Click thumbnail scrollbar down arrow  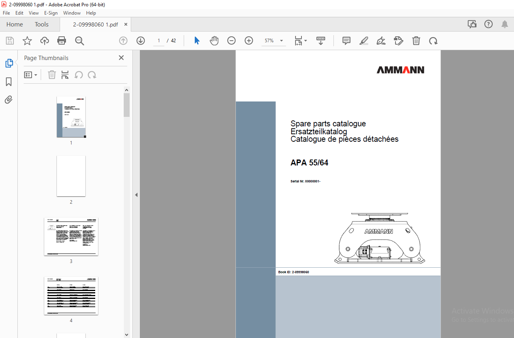coord(126,334)
